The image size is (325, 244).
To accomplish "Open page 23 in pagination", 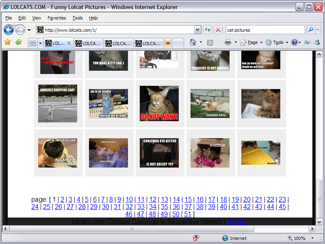I will pyautogui.click(x=282, y=199).
